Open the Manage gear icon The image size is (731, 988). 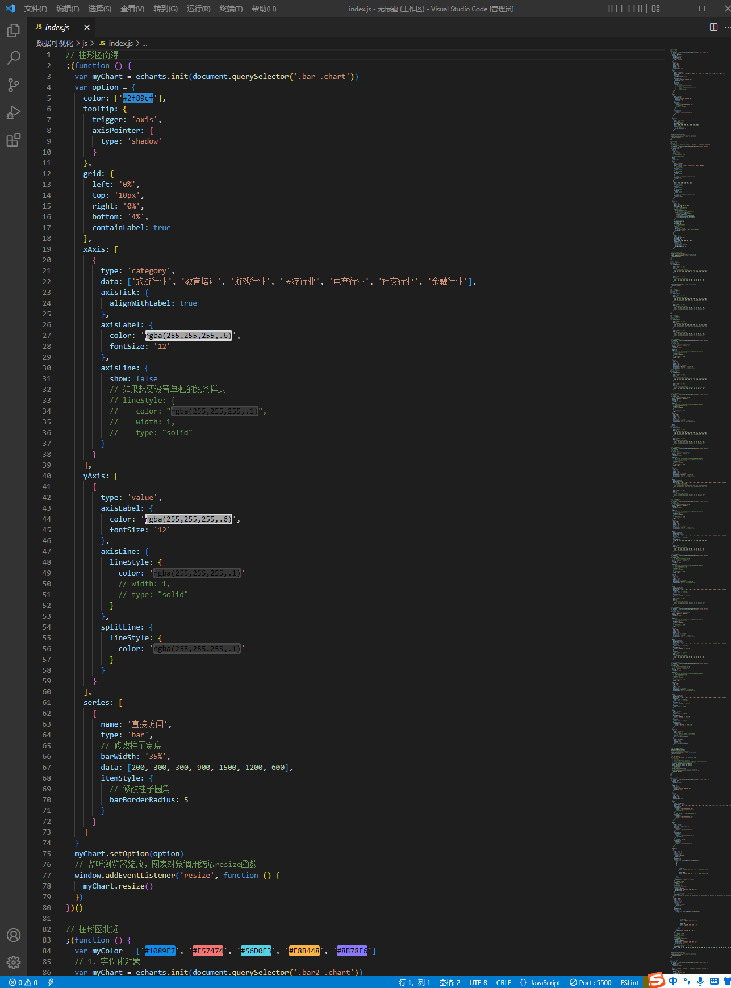(14, 962)
